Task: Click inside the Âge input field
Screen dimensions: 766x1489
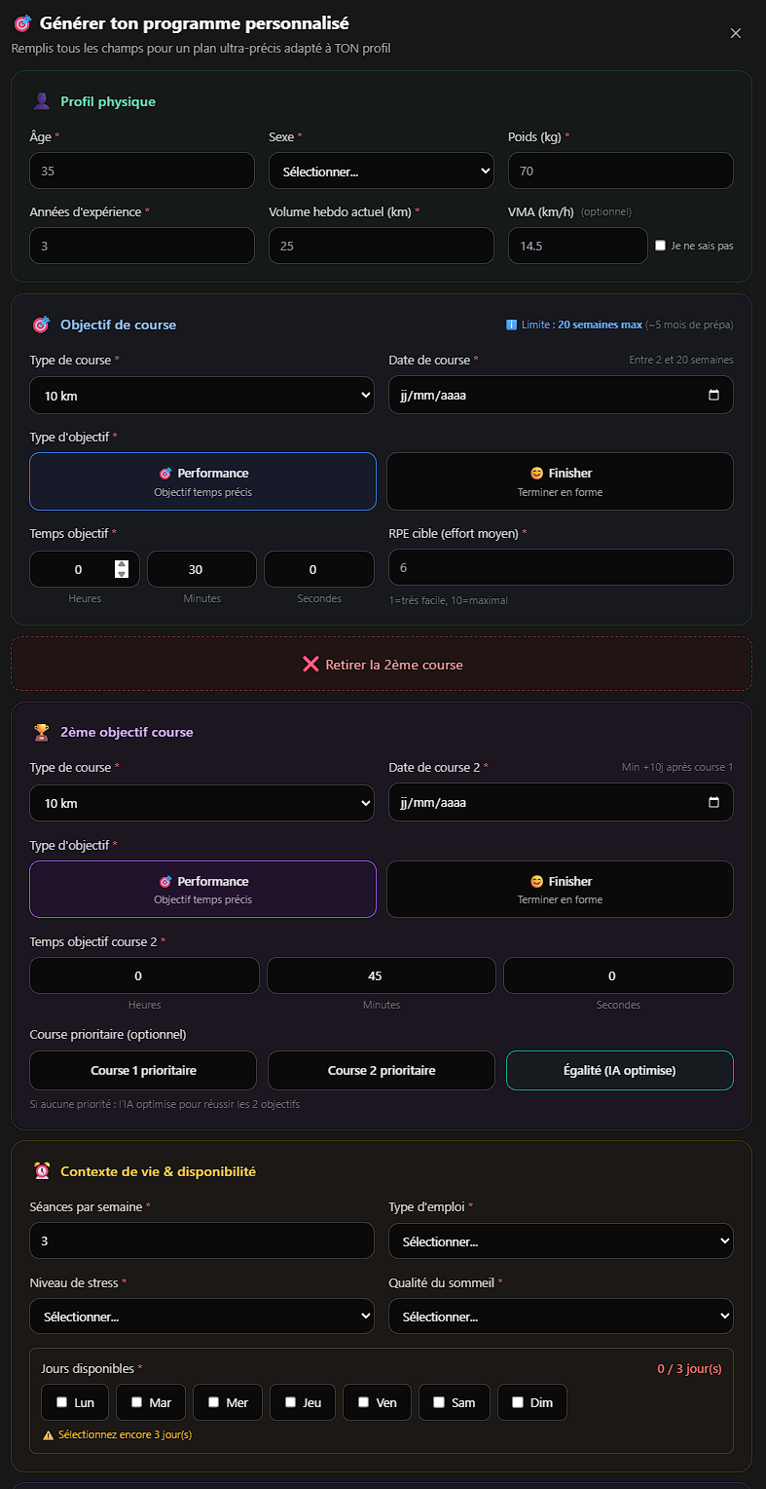Action: point(141,171)
